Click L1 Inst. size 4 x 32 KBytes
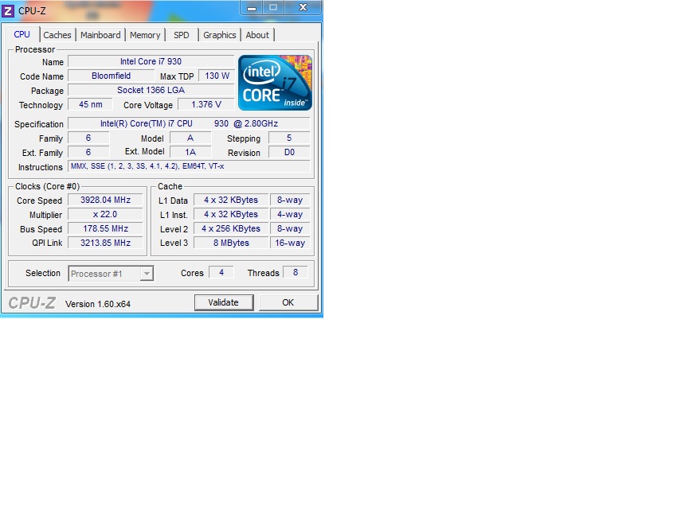This screenshot has width=689, height=518. [x=231, y=214]
